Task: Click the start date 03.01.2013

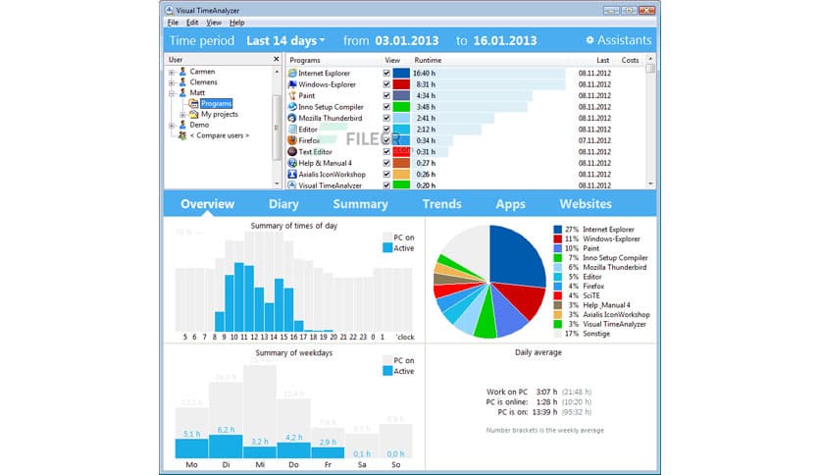Action: 407,41
